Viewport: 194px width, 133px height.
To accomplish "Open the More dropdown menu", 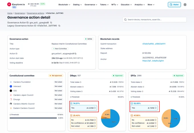I will [x=151, y=5].
